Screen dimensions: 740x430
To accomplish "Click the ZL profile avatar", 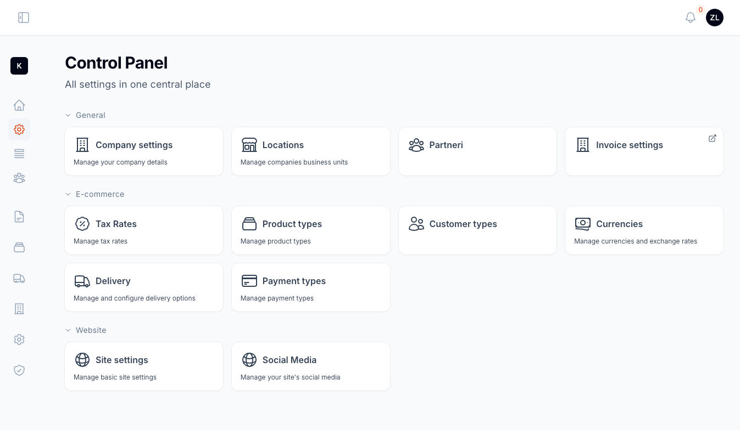I will pos(715,18).
